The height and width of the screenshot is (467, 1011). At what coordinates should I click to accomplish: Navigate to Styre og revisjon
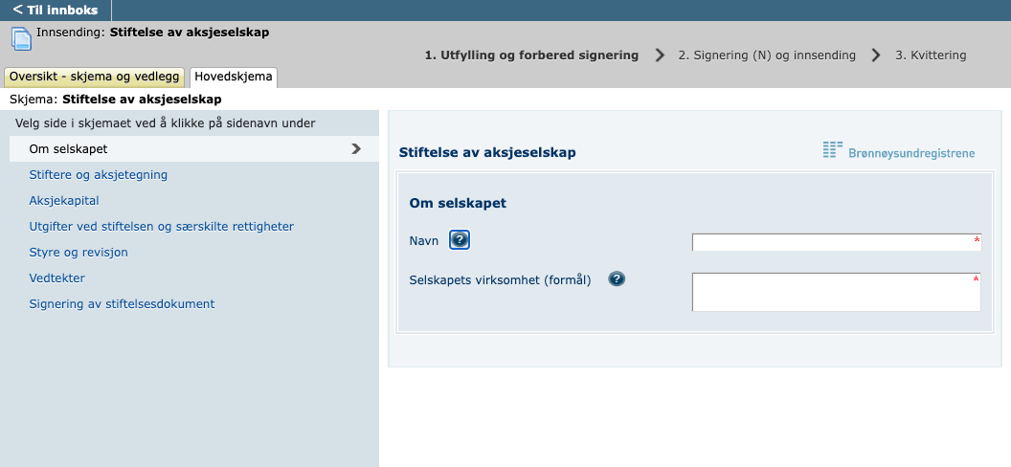(x=79, y=253)
